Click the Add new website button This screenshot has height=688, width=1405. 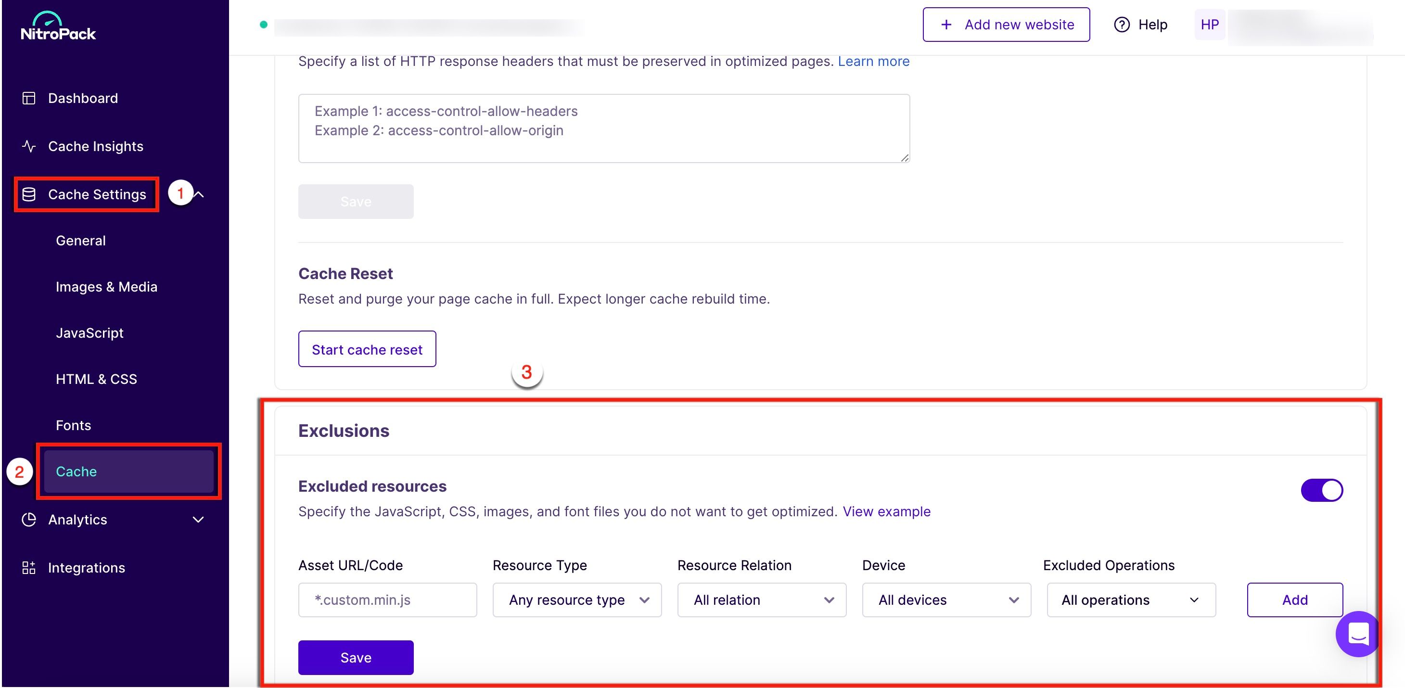coord(1006,25)
